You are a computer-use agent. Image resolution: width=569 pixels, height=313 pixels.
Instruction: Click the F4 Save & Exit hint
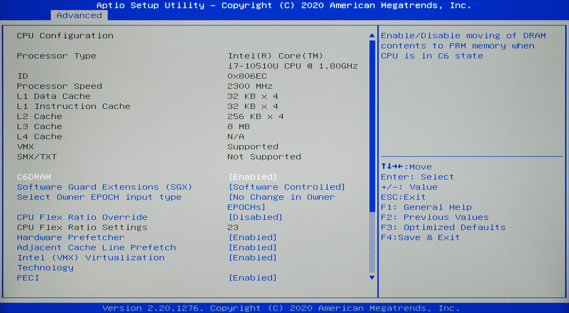pos(420,238)
